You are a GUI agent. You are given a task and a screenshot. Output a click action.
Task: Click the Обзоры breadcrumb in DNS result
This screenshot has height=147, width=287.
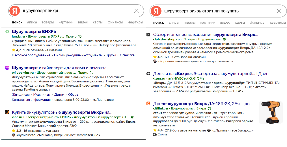[x=189, y=40]
